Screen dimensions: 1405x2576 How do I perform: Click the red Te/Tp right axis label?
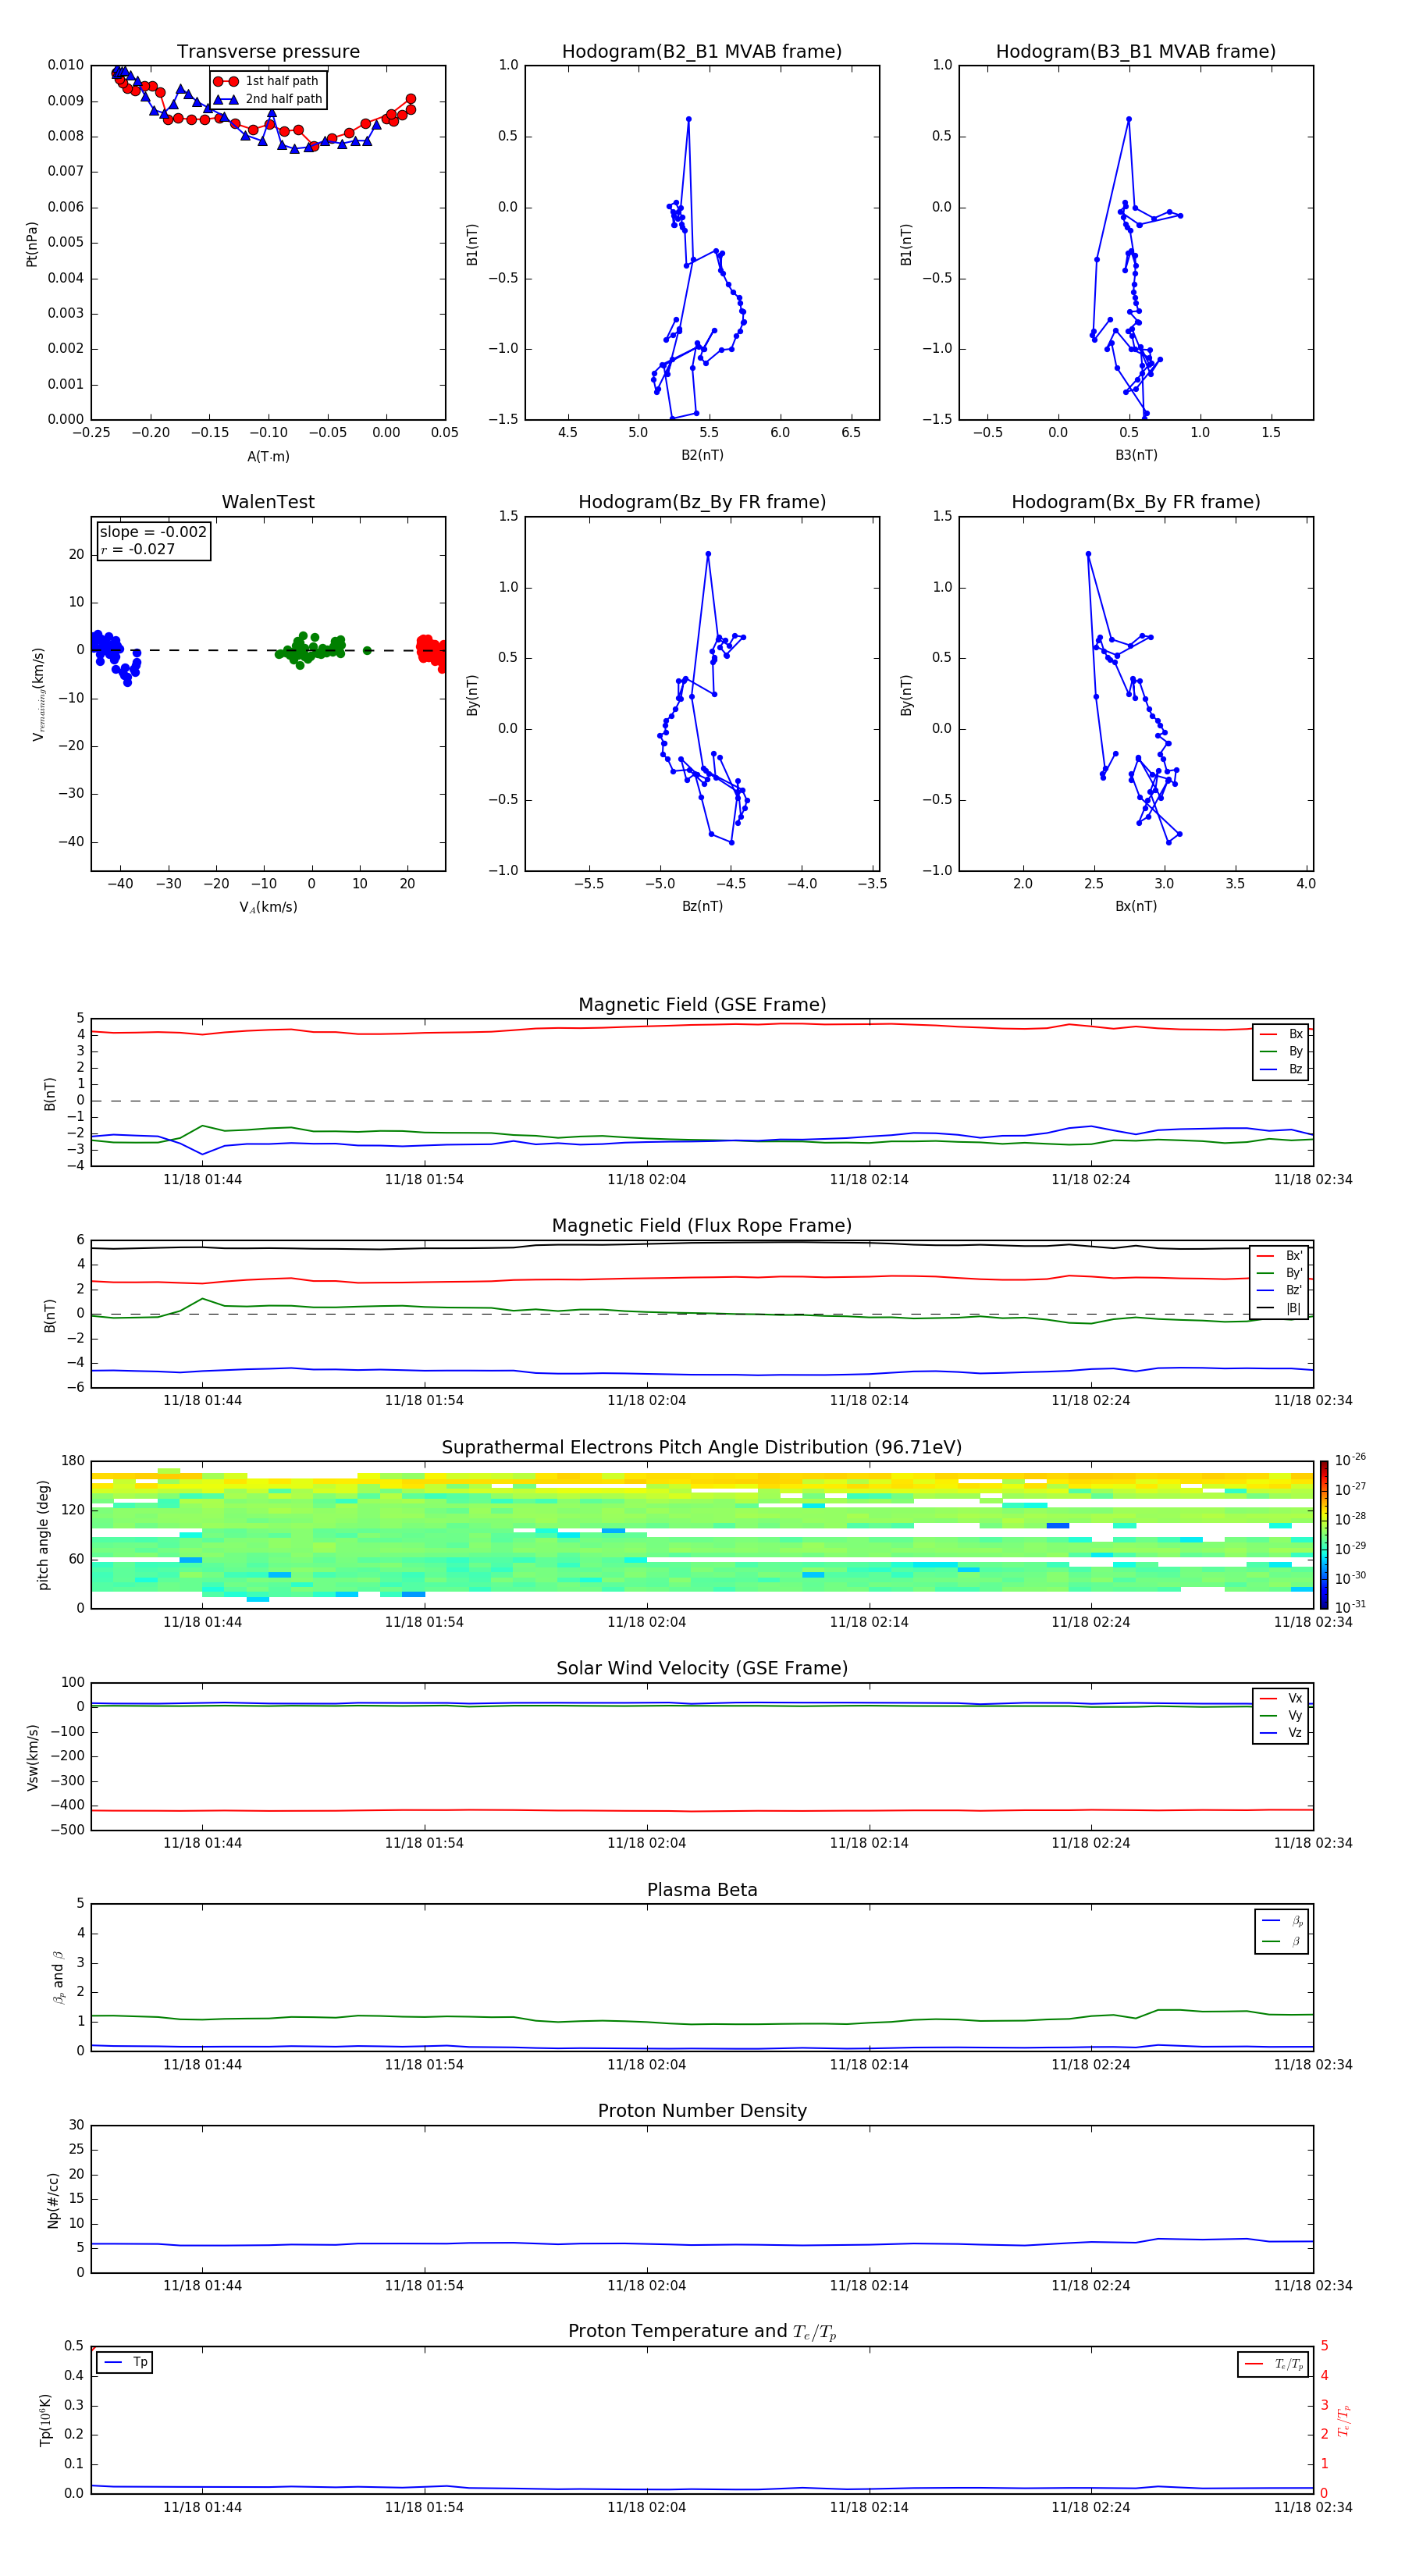[1345, 2420]
